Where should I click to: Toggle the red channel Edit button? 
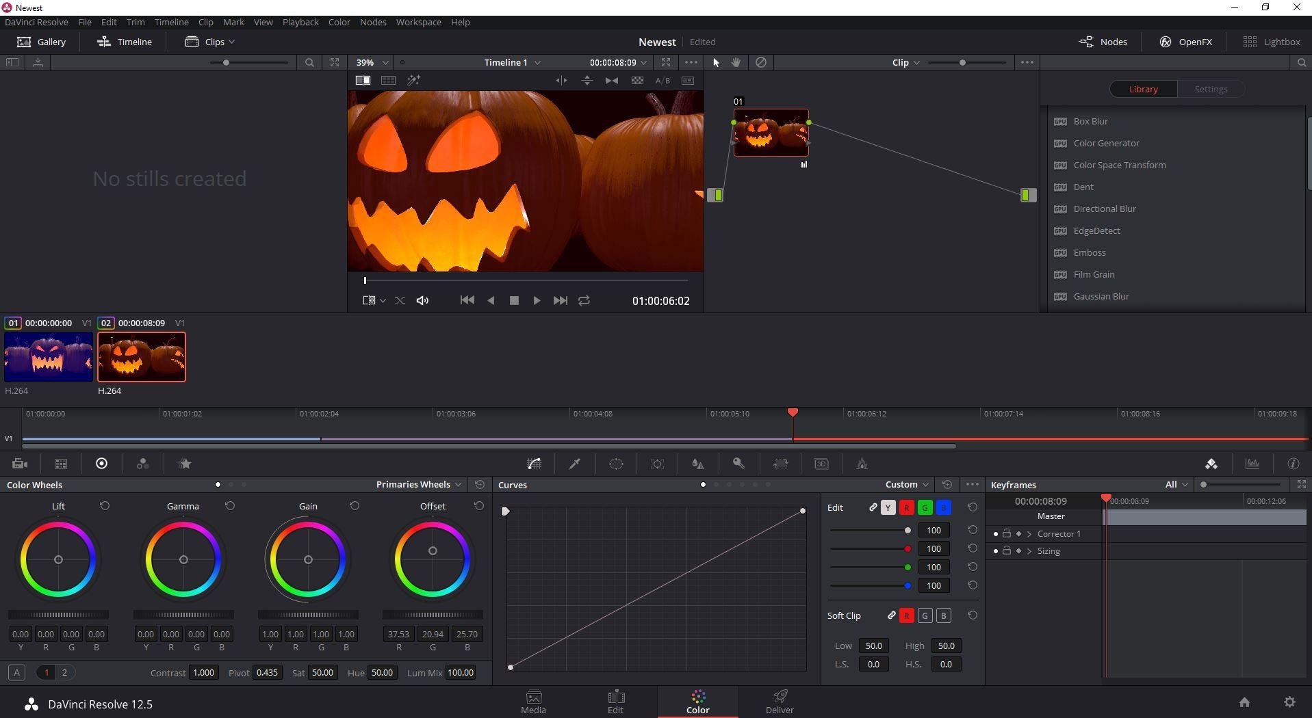pyautogui.click(x=906, y=507)
